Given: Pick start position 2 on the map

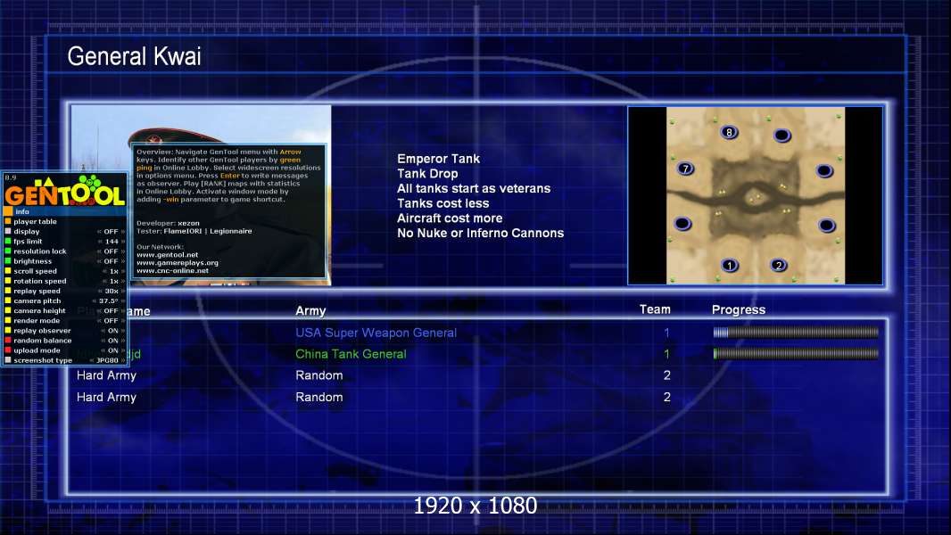Looking at the screenshot, I should coord(779,265).
